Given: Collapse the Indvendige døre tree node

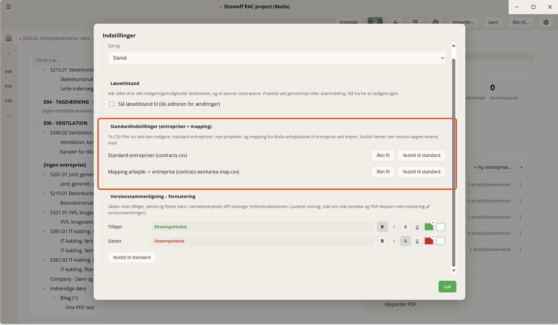Looking at the screenshot, I should pos(44,289).
